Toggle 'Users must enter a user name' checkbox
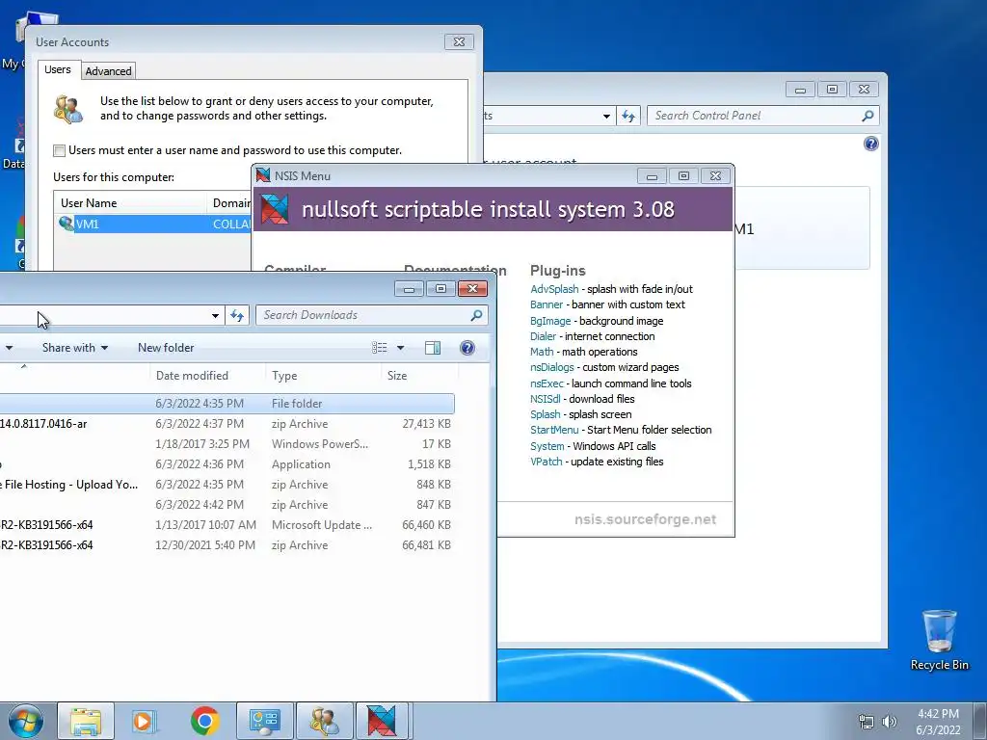987x740 pixels. point(59,150)
